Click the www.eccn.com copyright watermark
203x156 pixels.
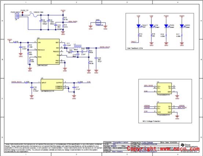click(x=163, y=149)
